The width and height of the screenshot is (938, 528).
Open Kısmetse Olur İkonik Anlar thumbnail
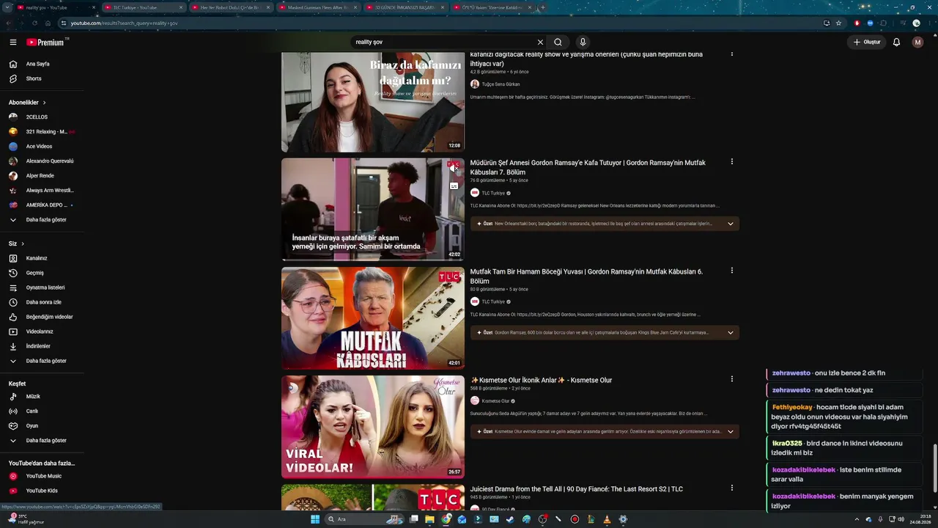[x=373, y=427]
